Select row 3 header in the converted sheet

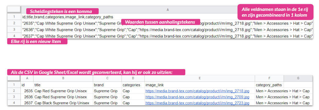click(14, 97)
